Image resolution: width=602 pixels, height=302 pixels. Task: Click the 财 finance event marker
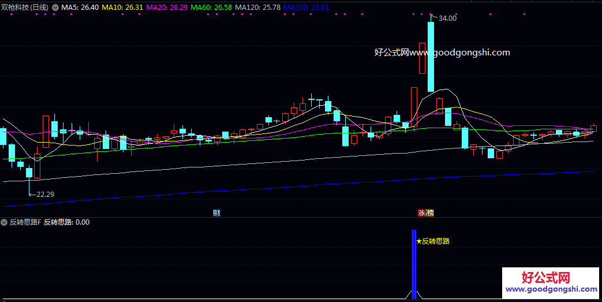click(216, 213)
